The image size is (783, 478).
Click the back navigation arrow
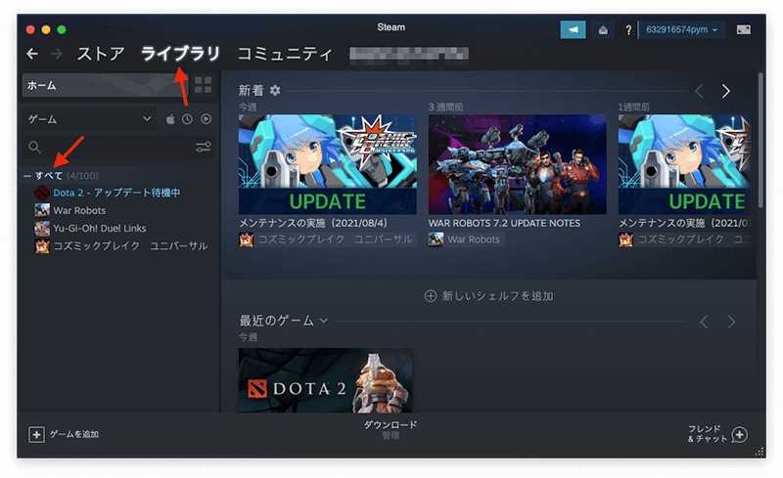point(32,54)
